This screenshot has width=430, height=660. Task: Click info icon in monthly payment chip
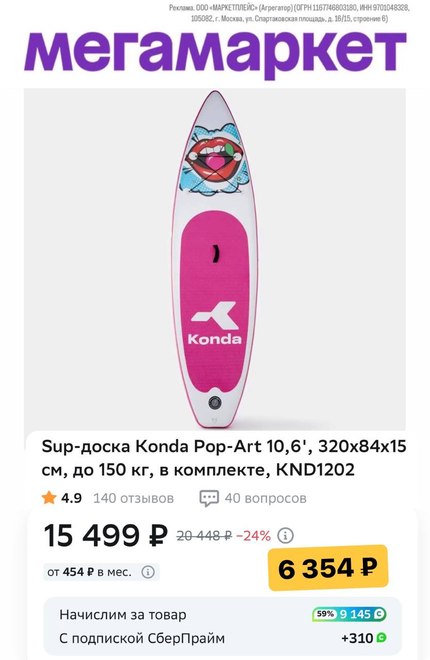point(148,572)
